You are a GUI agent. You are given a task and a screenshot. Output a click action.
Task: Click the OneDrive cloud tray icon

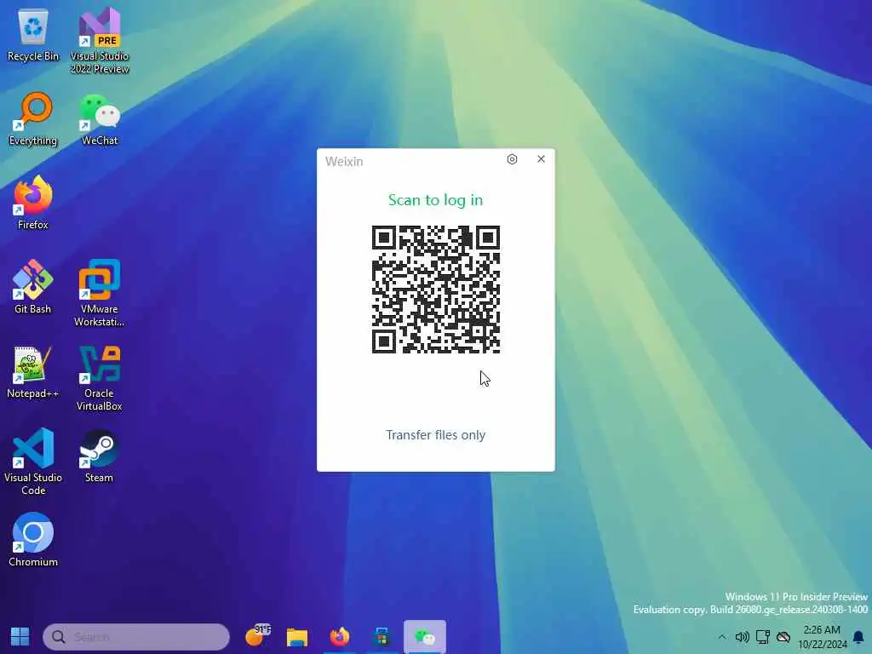[x=783, y=637]
